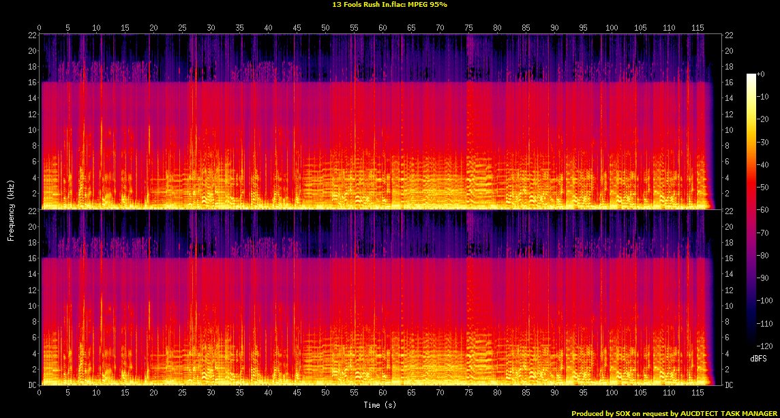Click the title '13 Fools Rush In.flac: MPEG 95%'
Viewport: 780px width, 418px height.
(x=390, y=5)
